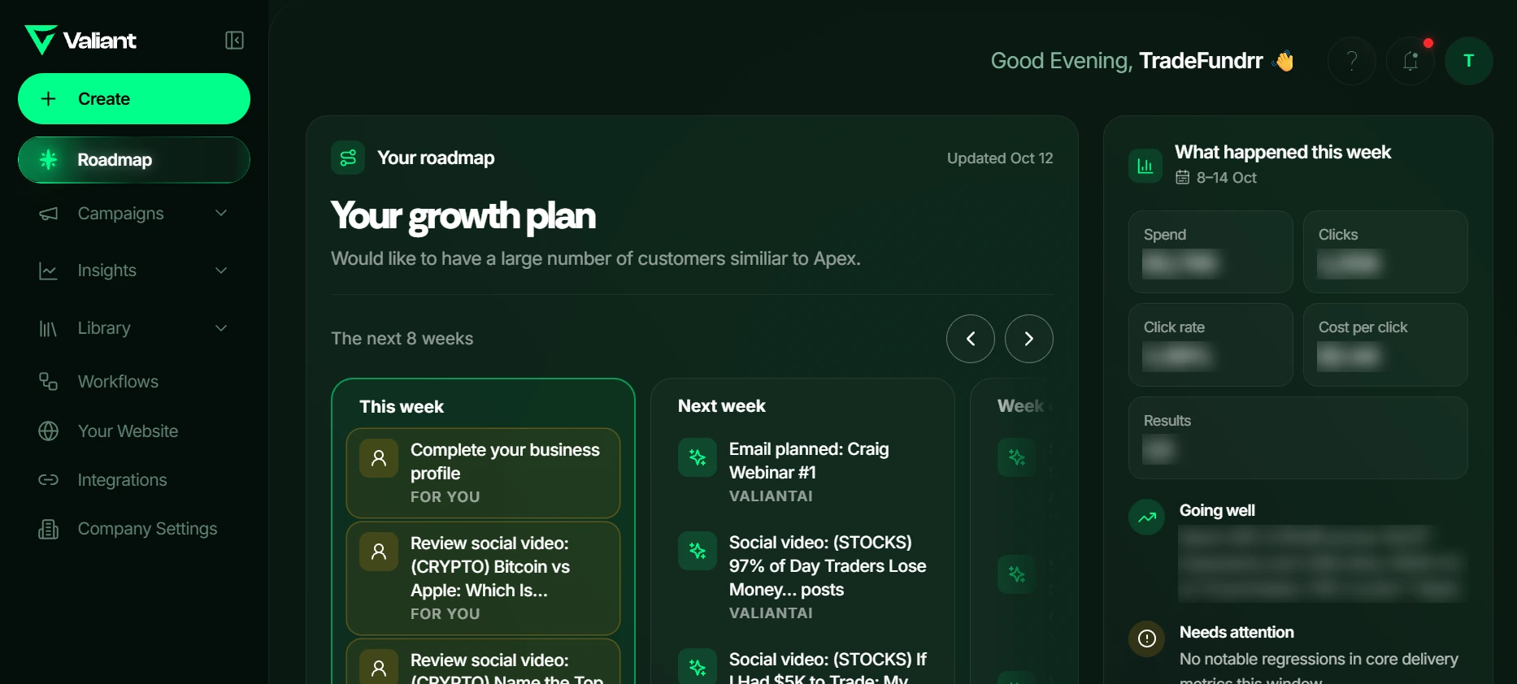
Task: Click sparkle icon beside 97% of Day Traders post
Action: [698, 551]
